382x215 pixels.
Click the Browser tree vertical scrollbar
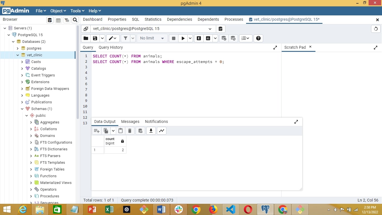pos(78,72)
